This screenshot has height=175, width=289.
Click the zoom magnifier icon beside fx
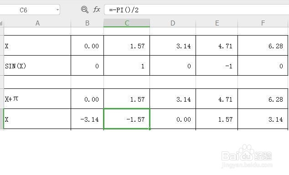click(x=85, y=10)
